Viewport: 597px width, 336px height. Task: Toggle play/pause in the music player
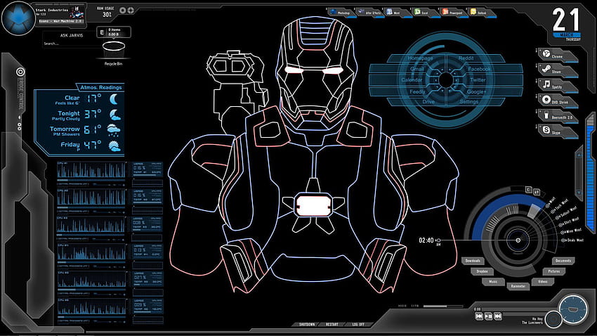(488, 316)
